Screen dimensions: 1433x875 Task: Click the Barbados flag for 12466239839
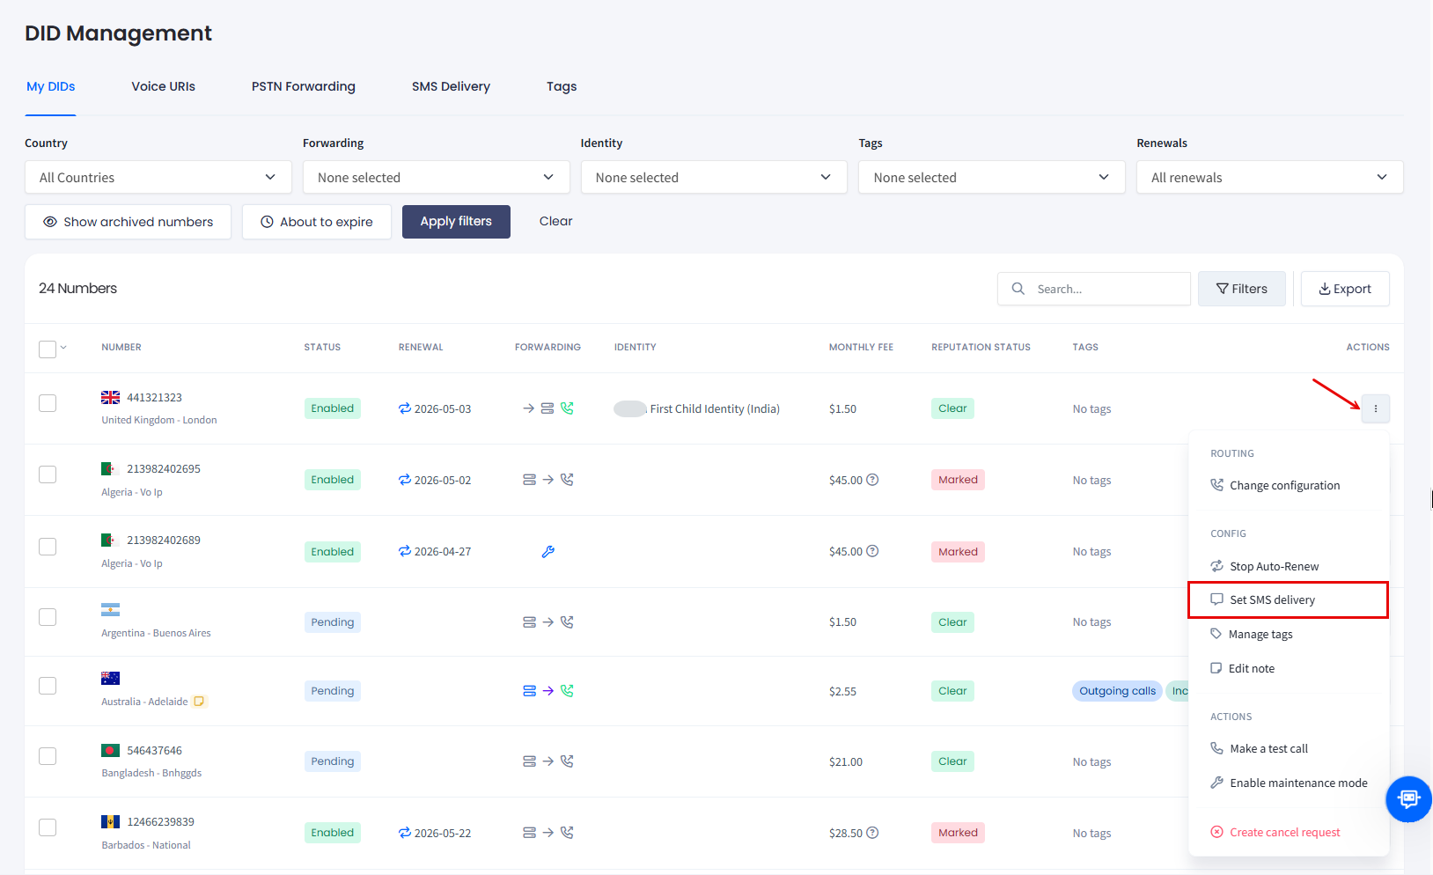110,822
